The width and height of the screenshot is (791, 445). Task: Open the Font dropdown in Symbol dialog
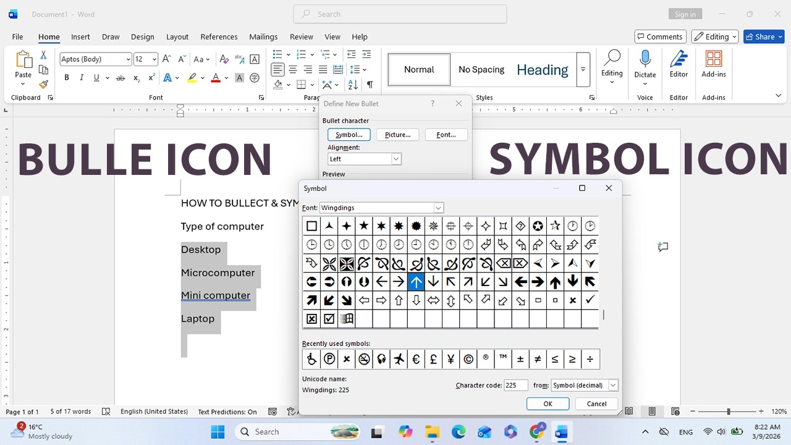438,208
